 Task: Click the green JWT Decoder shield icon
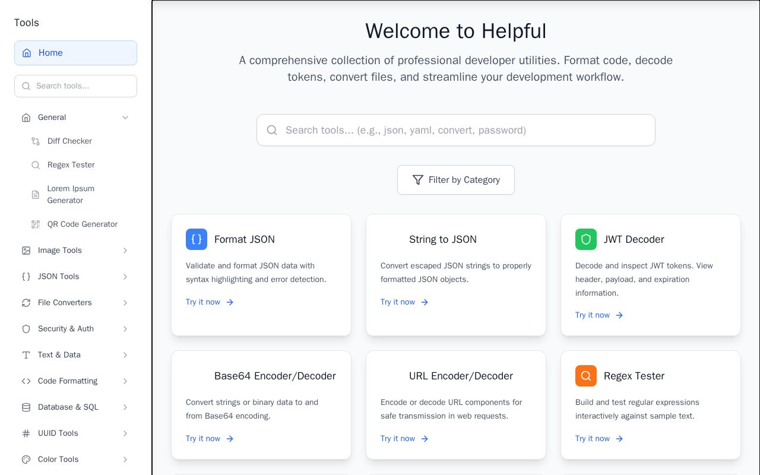pyautogui.click(x=586, y=239)
